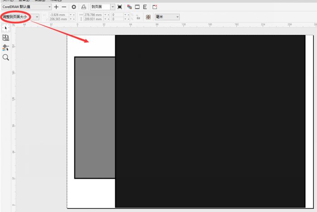Open print options gear icon

(x=74, y=7)
